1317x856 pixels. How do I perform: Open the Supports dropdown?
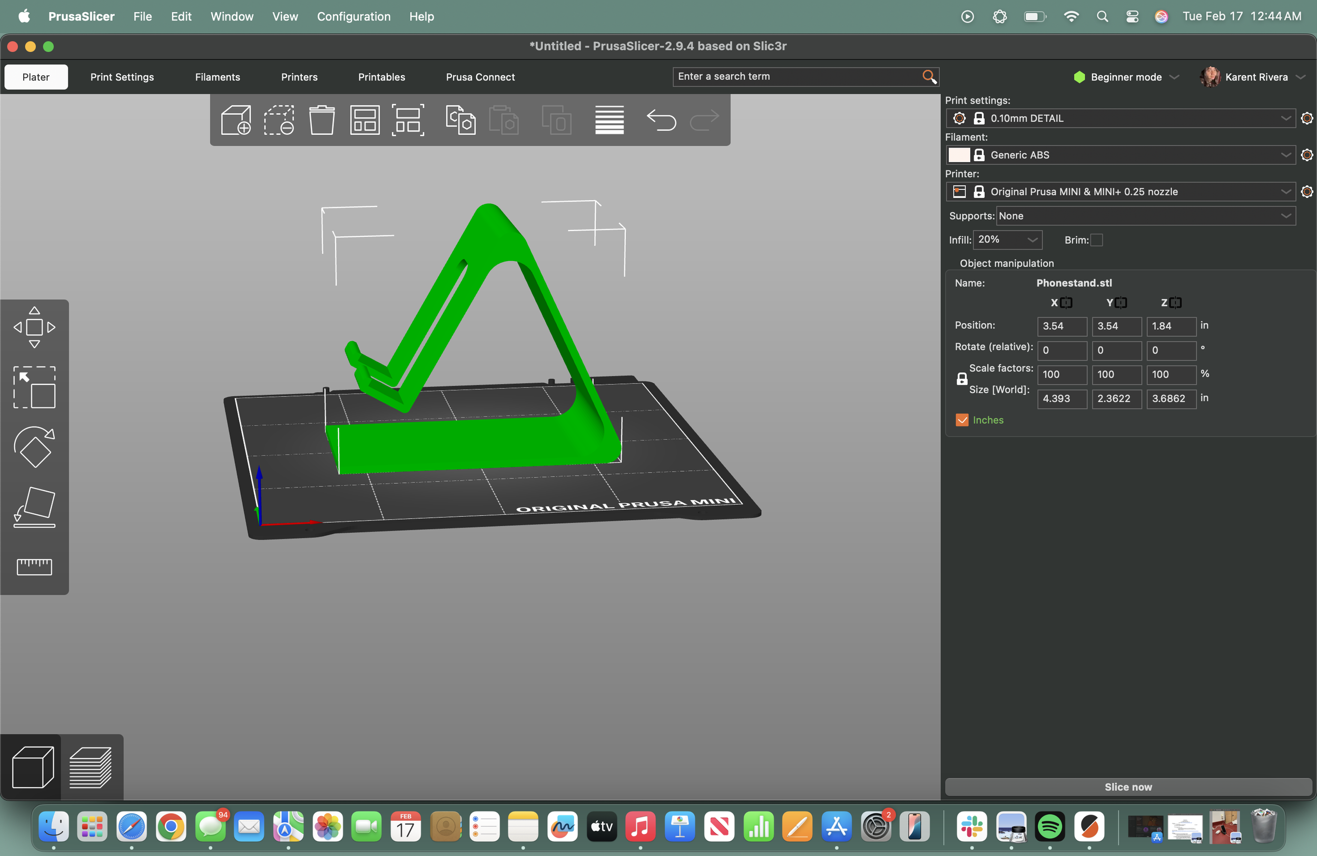coord(1145,216)
